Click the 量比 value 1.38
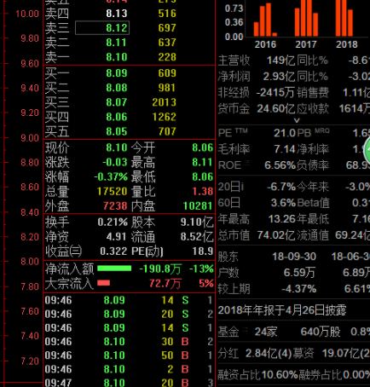This screenshot has width=370, height=387. pyautogui.click(x=203, y=192)
